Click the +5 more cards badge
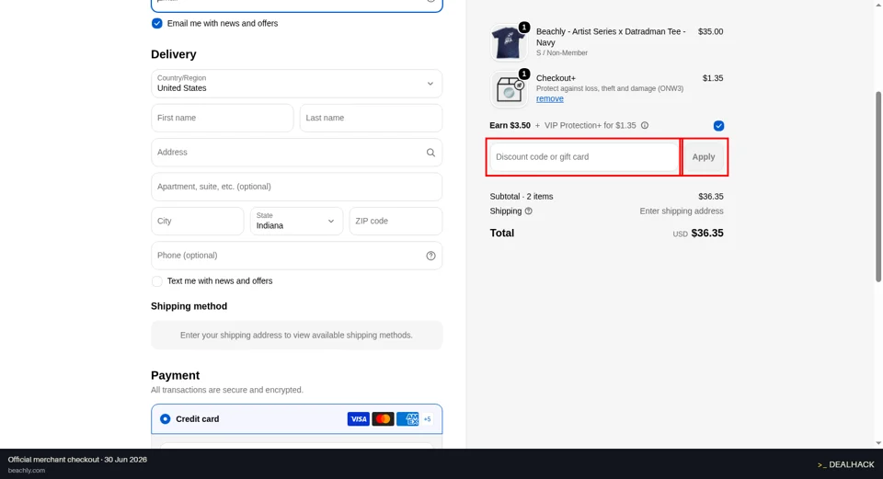Image resolution: width=883 pixels, height=479 pixels. 428,418
